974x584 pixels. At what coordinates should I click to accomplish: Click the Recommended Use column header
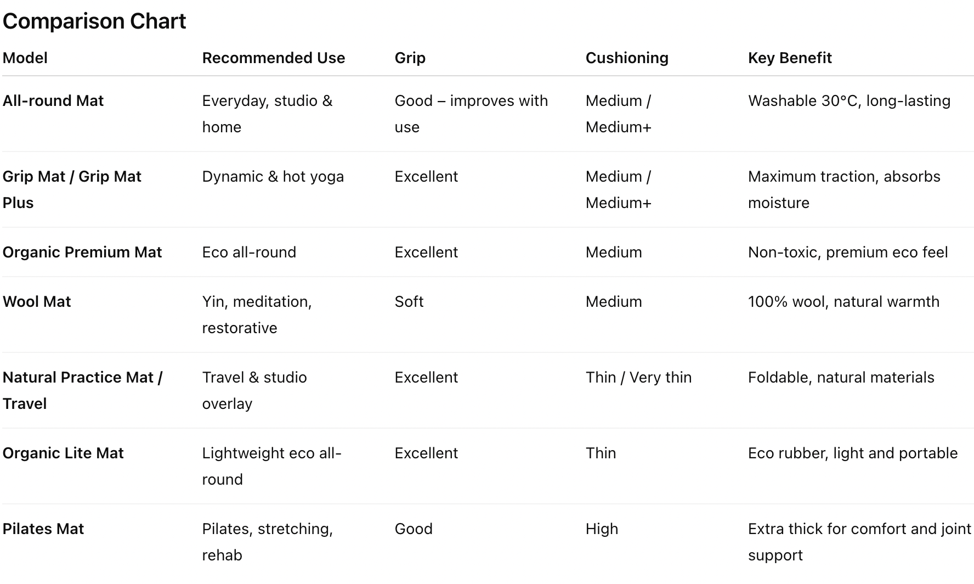click(x=273, y=58)
